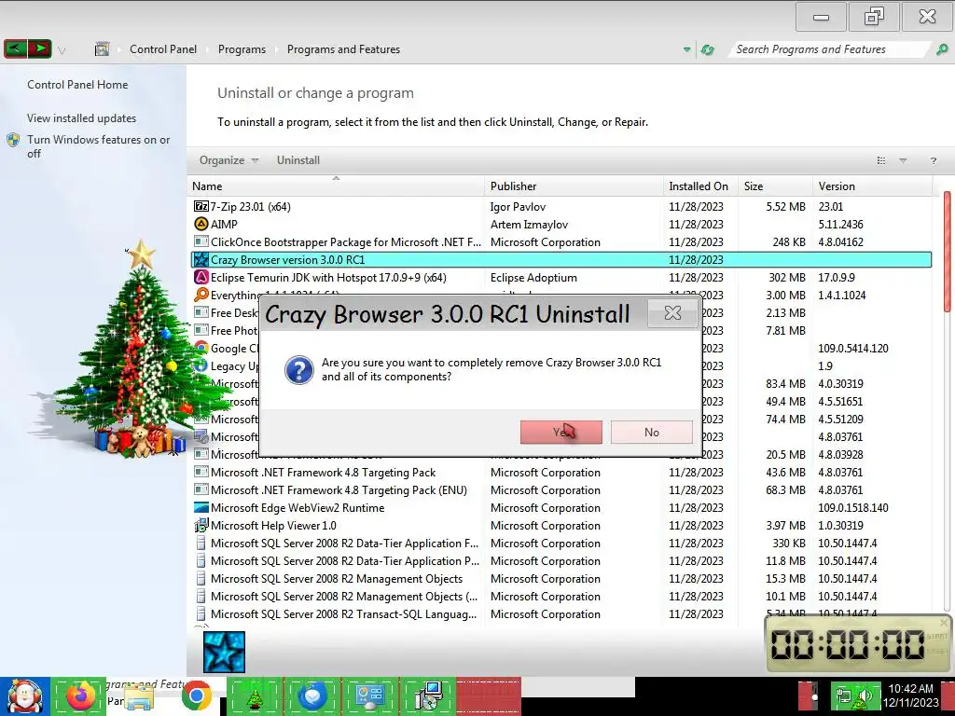
Task: Focus the Search Programs and Features field
Action: [828, 49]
